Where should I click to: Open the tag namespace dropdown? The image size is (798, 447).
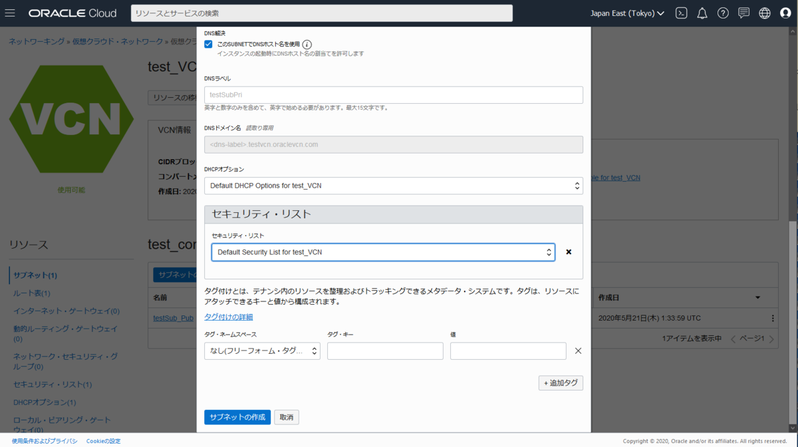click(x=262, y=351)
